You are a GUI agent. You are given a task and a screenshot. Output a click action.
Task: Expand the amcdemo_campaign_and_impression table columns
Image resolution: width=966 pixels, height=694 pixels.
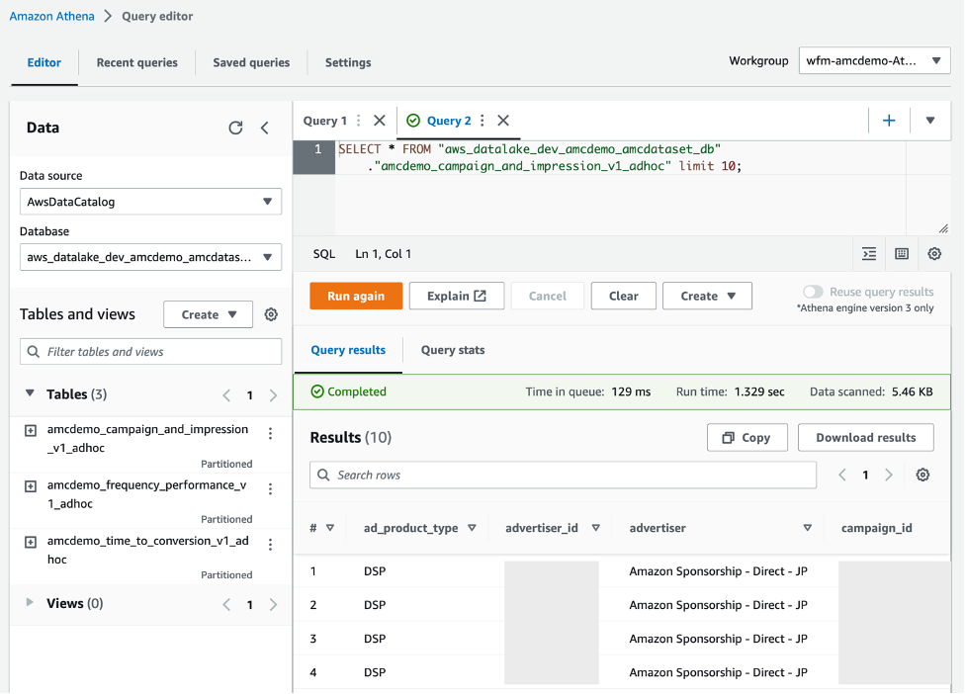click(31, 431)
